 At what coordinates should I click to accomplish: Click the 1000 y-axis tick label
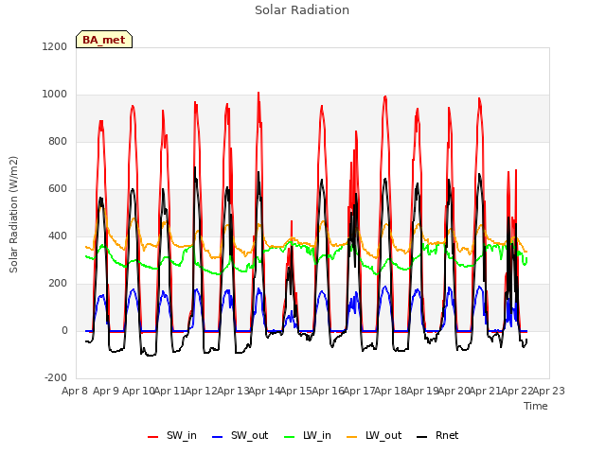point(55,95)
